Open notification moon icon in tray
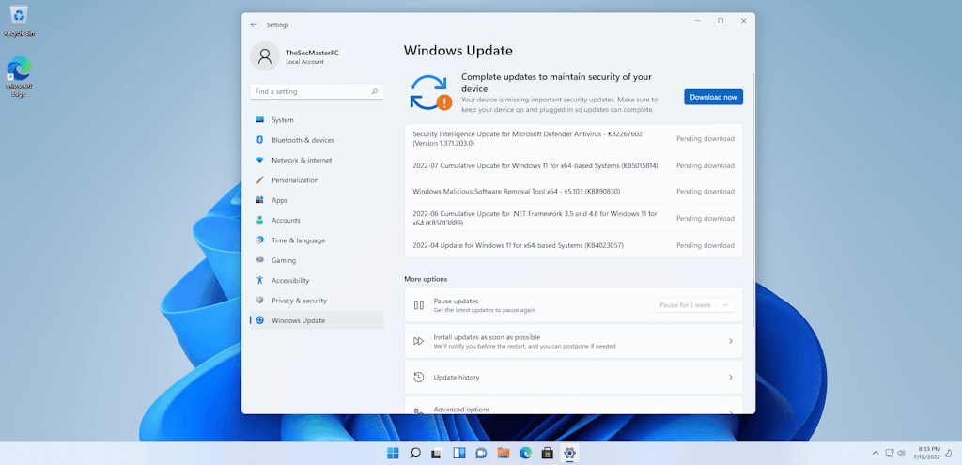This screenshot has height=465, width=962. click(949, 454)
